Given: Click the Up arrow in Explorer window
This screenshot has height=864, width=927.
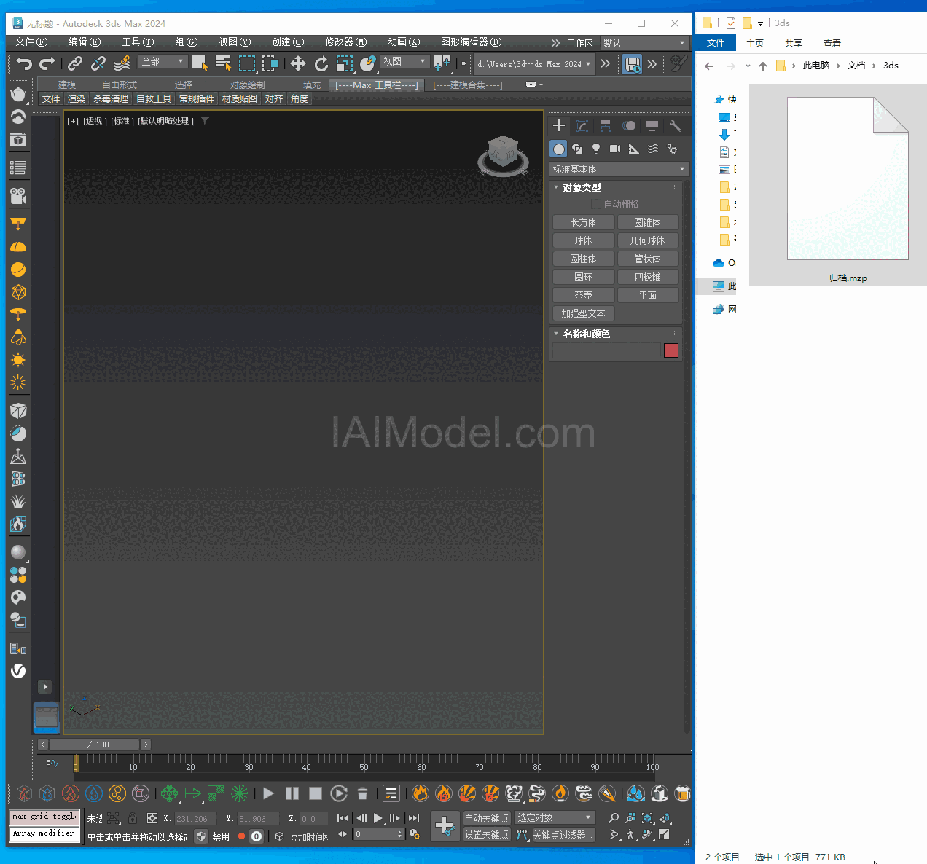Looking at the screenshot, I should pos(763,66).
